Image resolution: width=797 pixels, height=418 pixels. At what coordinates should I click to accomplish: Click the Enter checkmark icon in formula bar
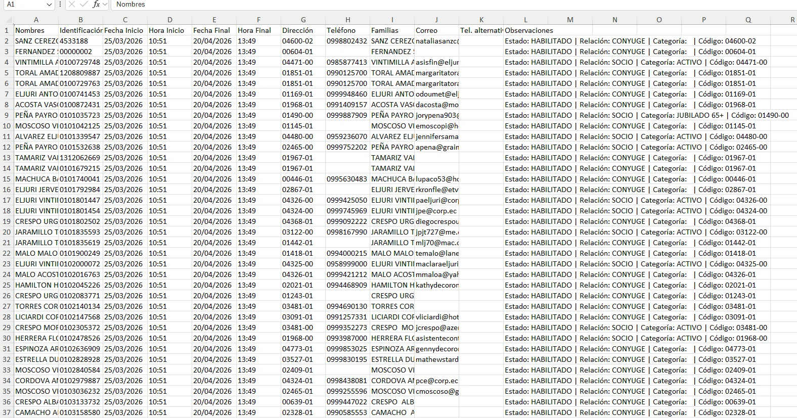pos(84,5)
